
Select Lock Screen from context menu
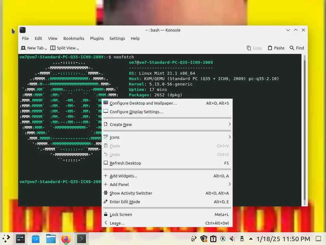(167, 214)
